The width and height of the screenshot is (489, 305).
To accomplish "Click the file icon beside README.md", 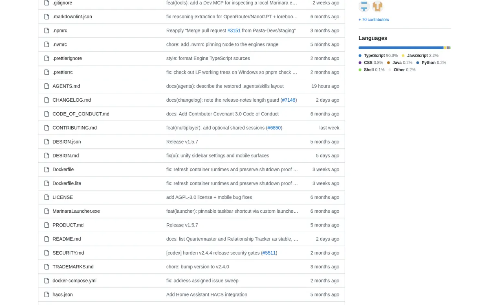I will coord(46,239).
